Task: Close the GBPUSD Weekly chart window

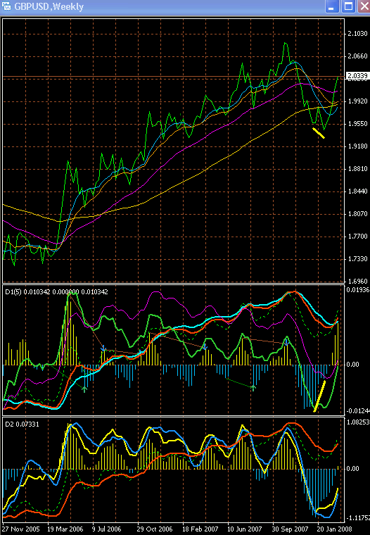Action: pyautogui.click(x=364, y=6)
